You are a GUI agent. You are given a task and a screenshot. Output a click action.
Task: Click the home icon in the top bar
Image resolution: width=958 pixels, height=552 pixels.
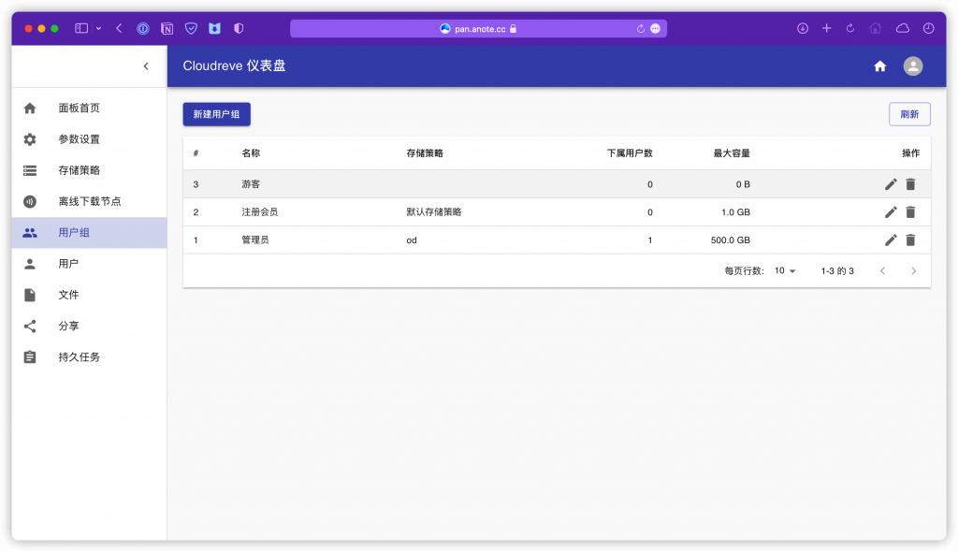coord(879,65)
